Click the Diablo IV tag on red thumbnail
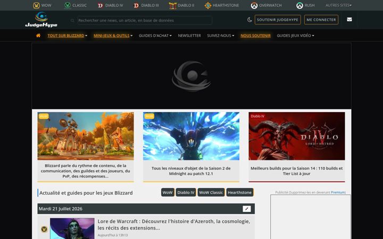Viewport: 383px width, 239px height. click(257, 116)
